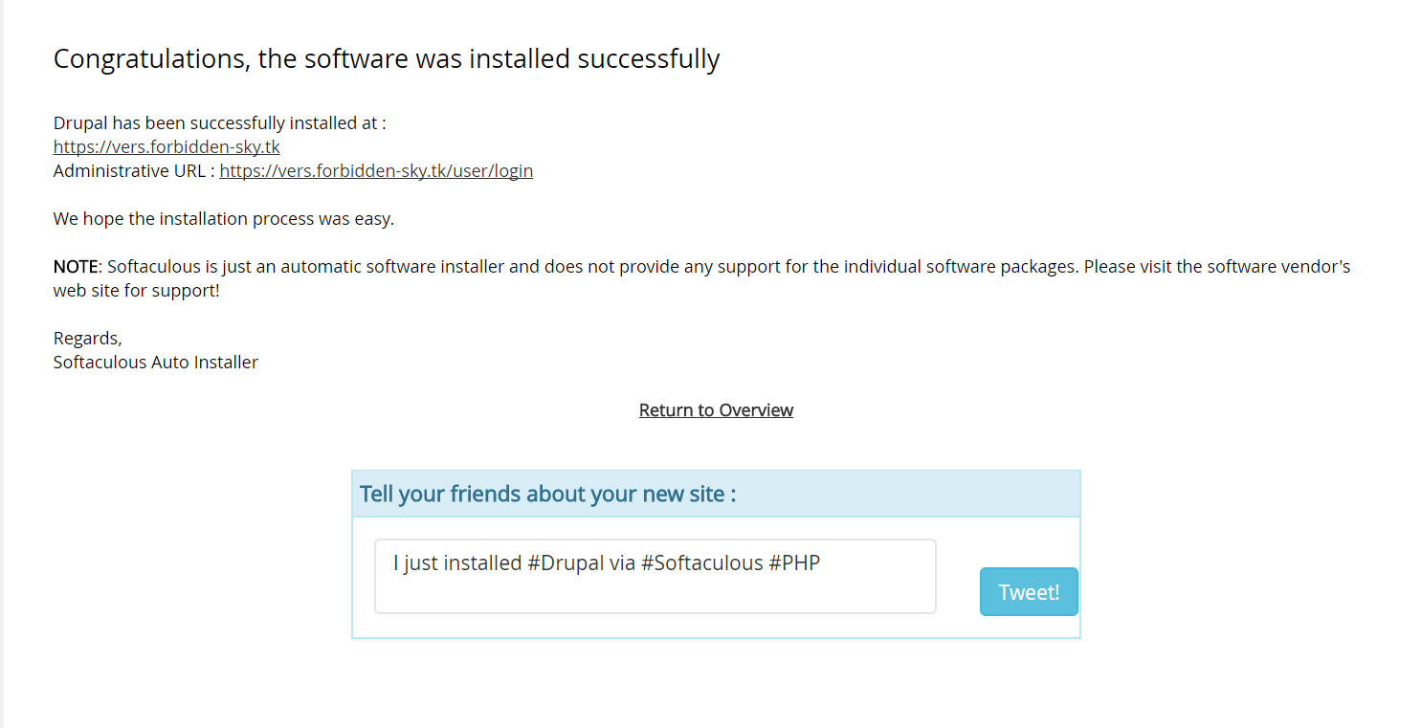Viewport: 1421px width, 728px height.
Task: Activate the blue Tweet! button
Action: point(1028,591)
